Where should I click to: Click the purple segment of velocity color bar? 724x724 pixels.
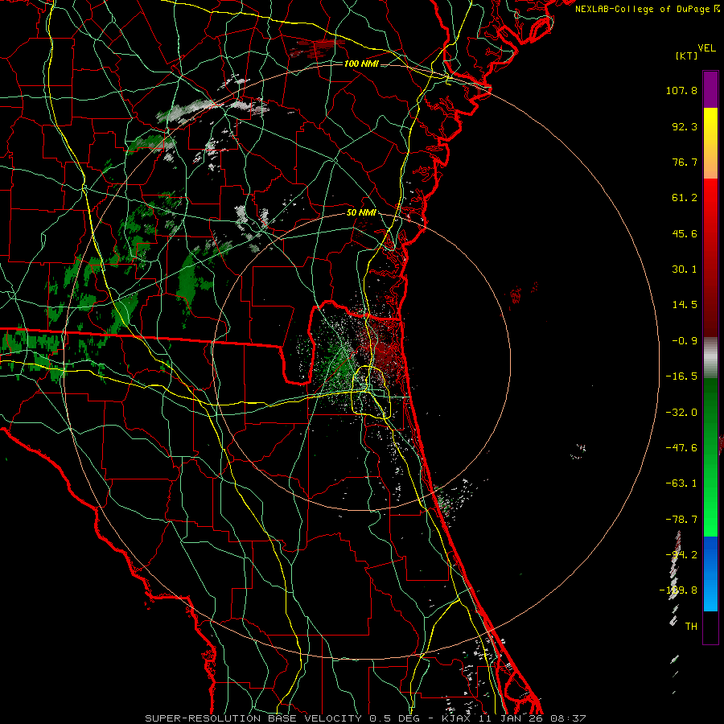coord(710,89)
